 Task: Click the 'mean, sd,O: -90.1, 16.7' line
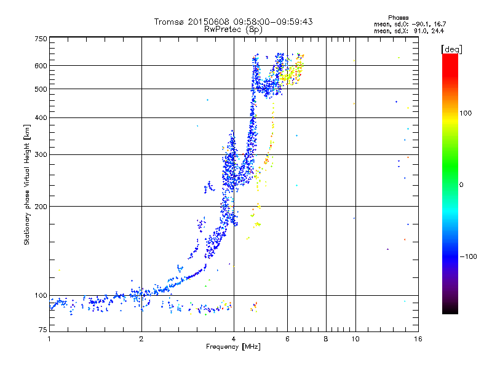(x=410, y=24)
